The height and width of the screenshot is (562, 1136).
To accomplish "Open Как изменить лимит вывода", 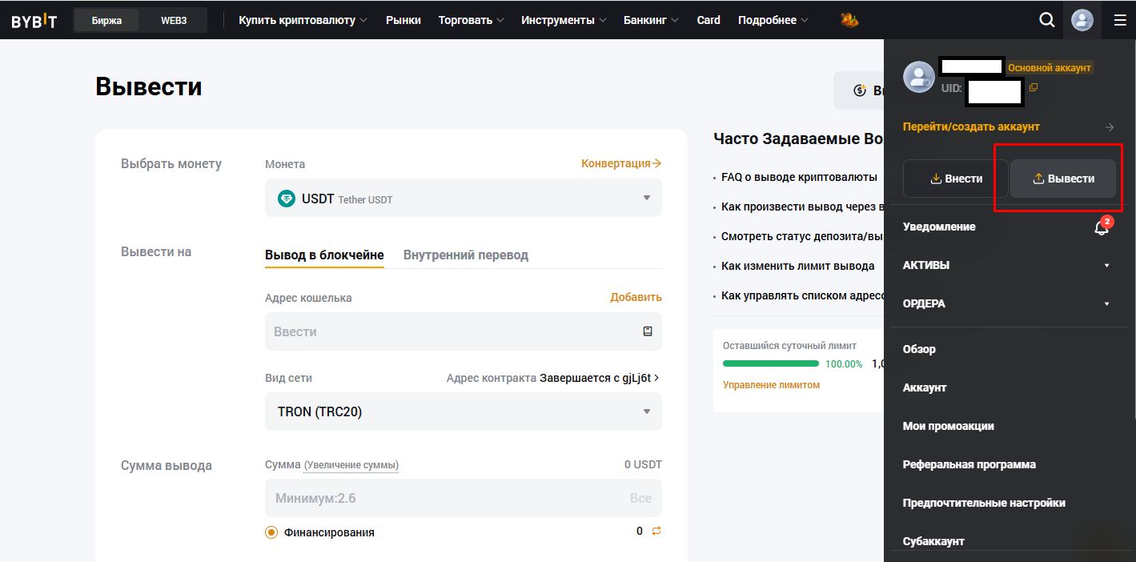I will 797,266.
